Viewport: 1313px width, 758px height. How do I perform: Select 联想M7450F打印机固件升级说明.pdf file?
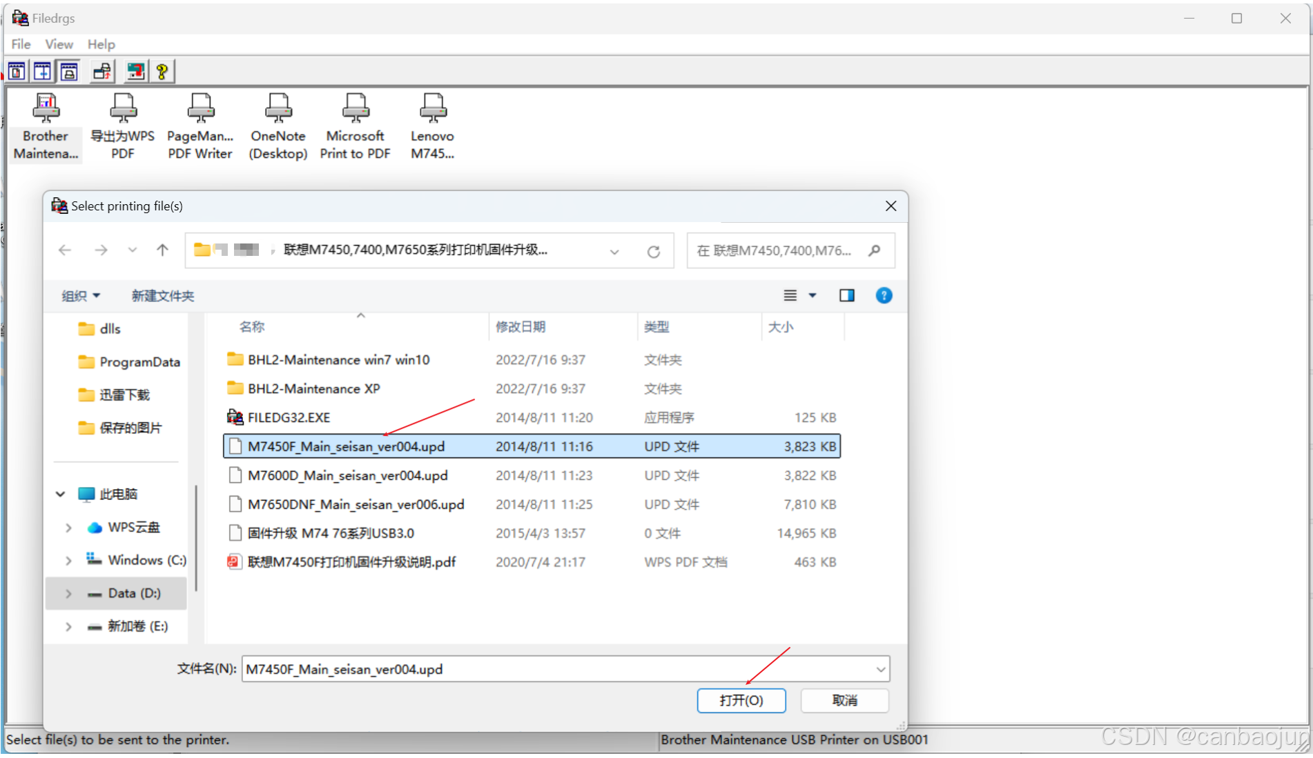(532, 563)
